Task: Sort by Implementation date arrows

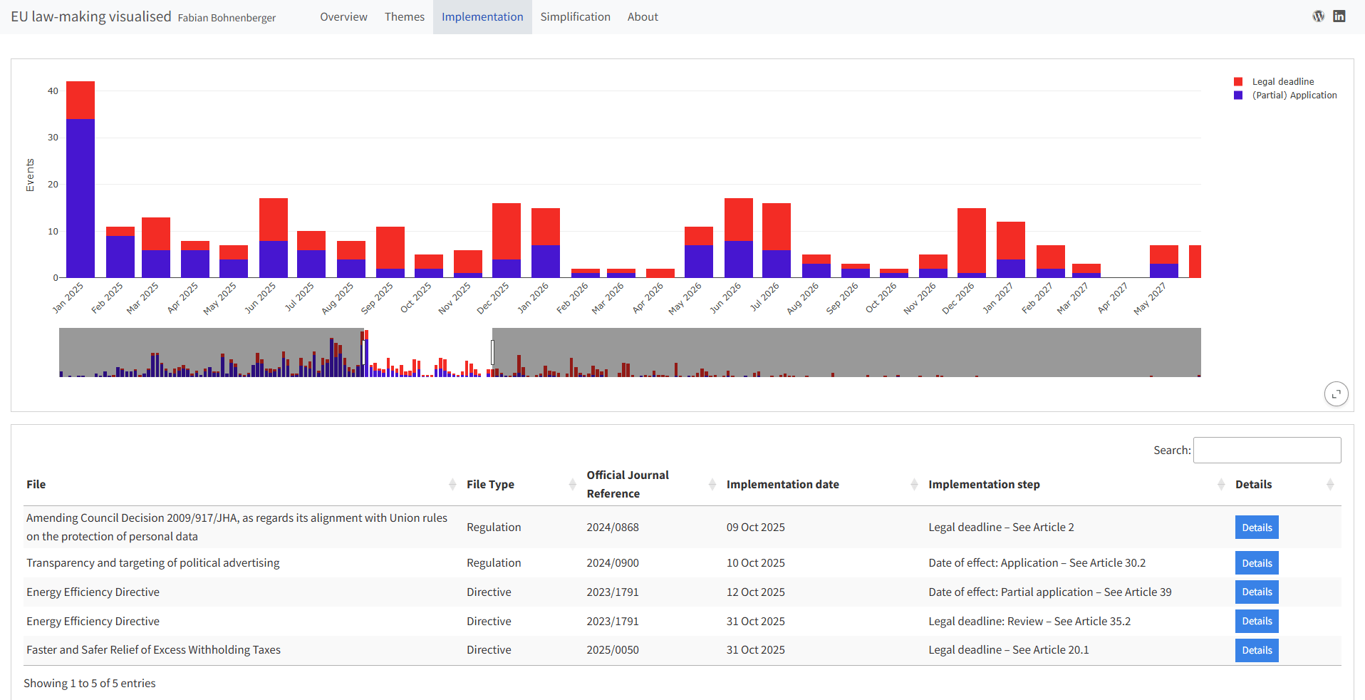Action: [x=914, y=485]
